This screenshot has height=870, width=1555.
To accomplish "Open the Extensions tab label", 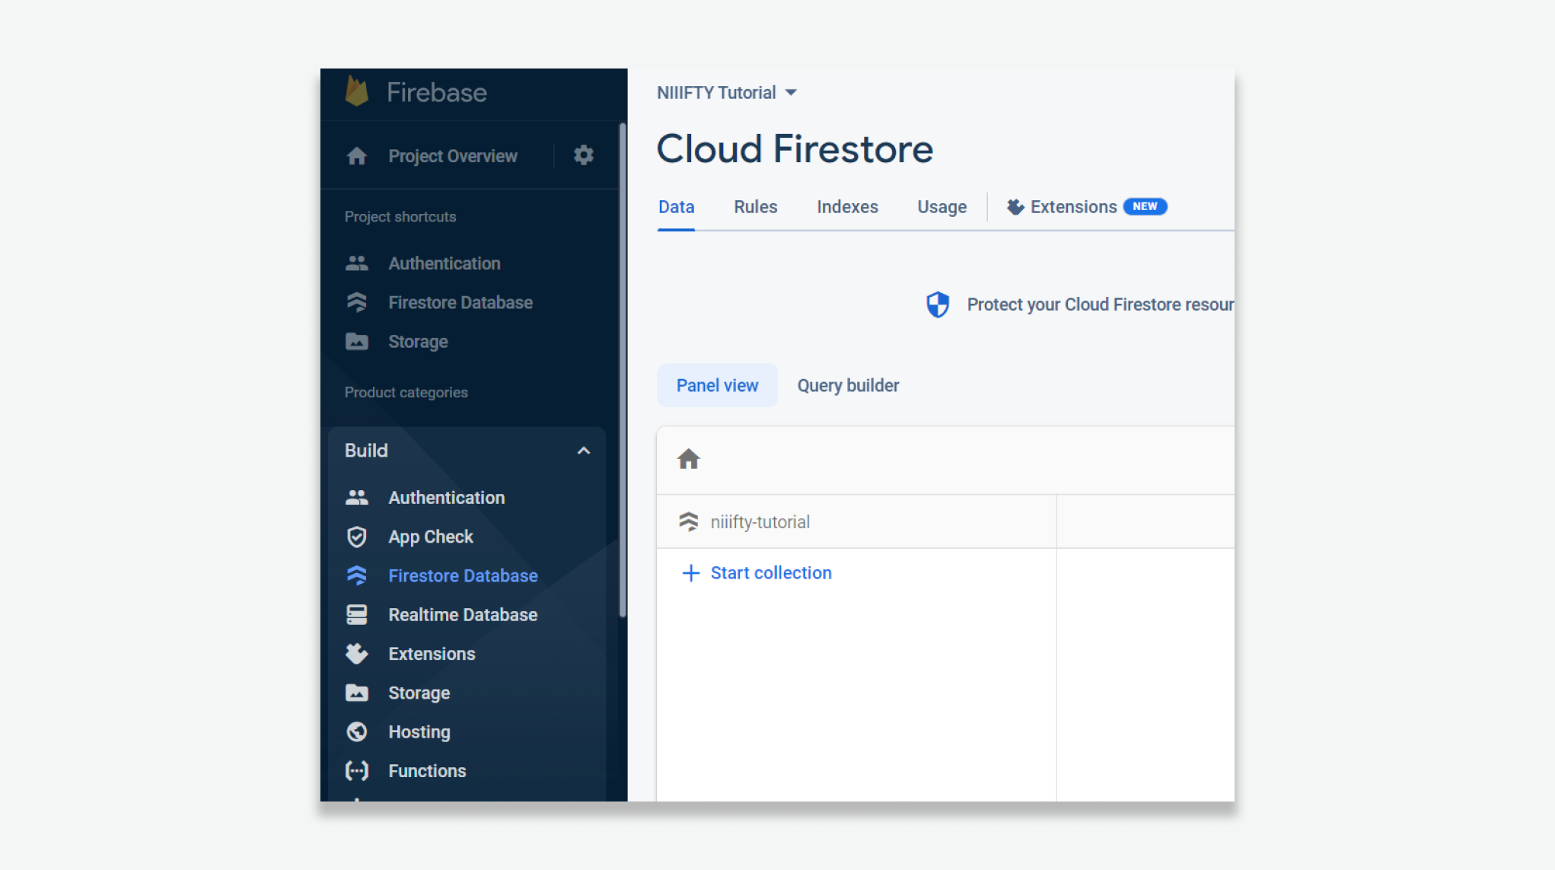I will pos(1074,207).
